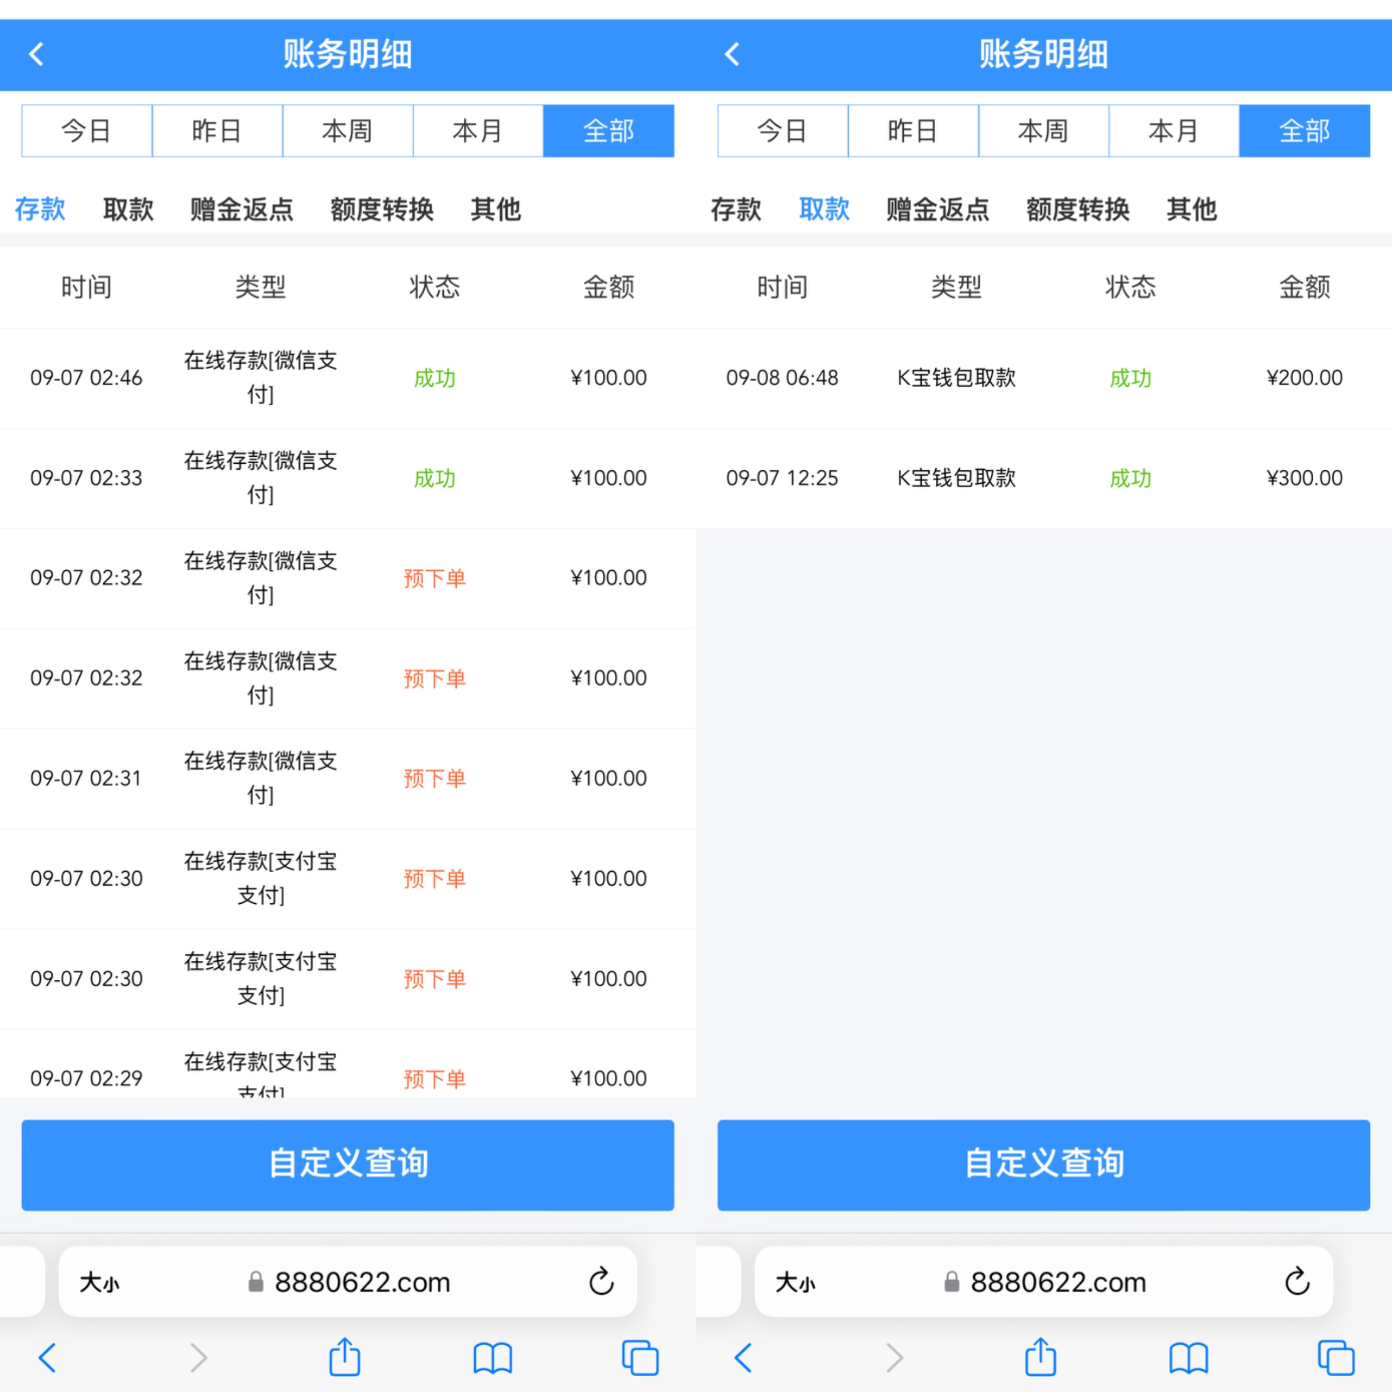Open bookmarks in right Safari toolbar
Screen dimensions: 1392x1392
pyautogui.click(x=1189, y=1358)
